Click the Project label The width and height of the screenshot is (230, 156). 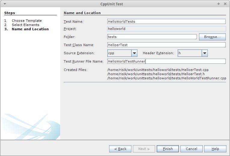70,29
